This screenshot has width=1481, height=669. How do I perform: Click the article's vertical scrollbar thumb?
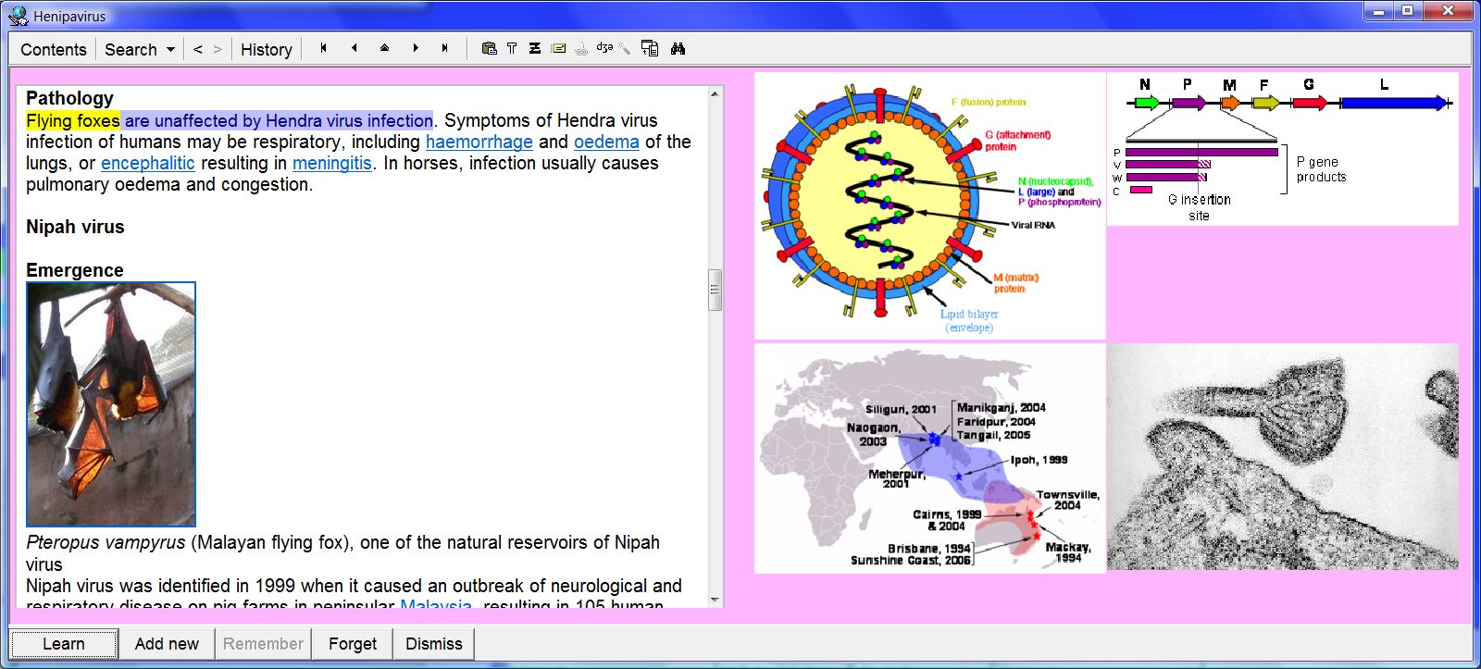(715, 290)
